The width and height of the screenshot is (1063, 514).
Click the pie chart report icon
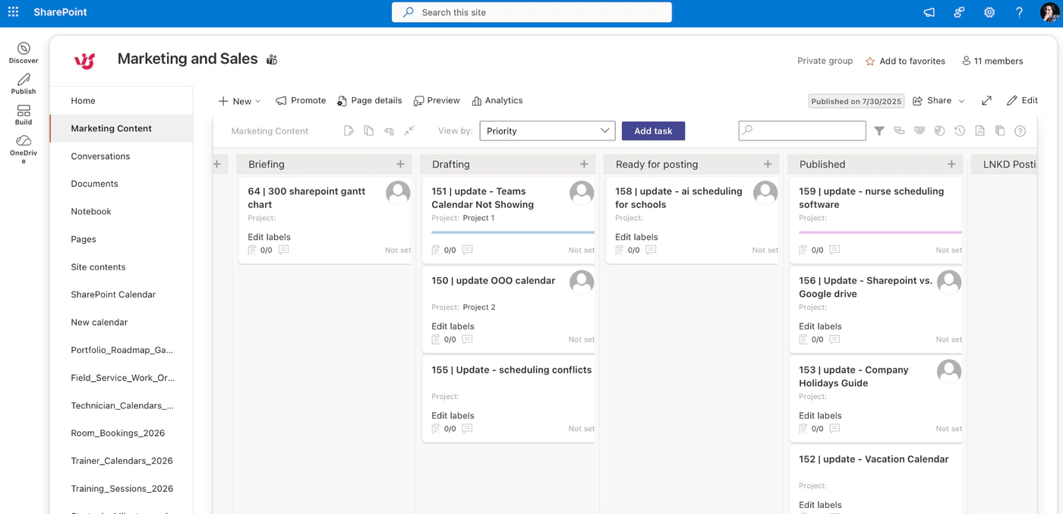(x=939, y=131)
